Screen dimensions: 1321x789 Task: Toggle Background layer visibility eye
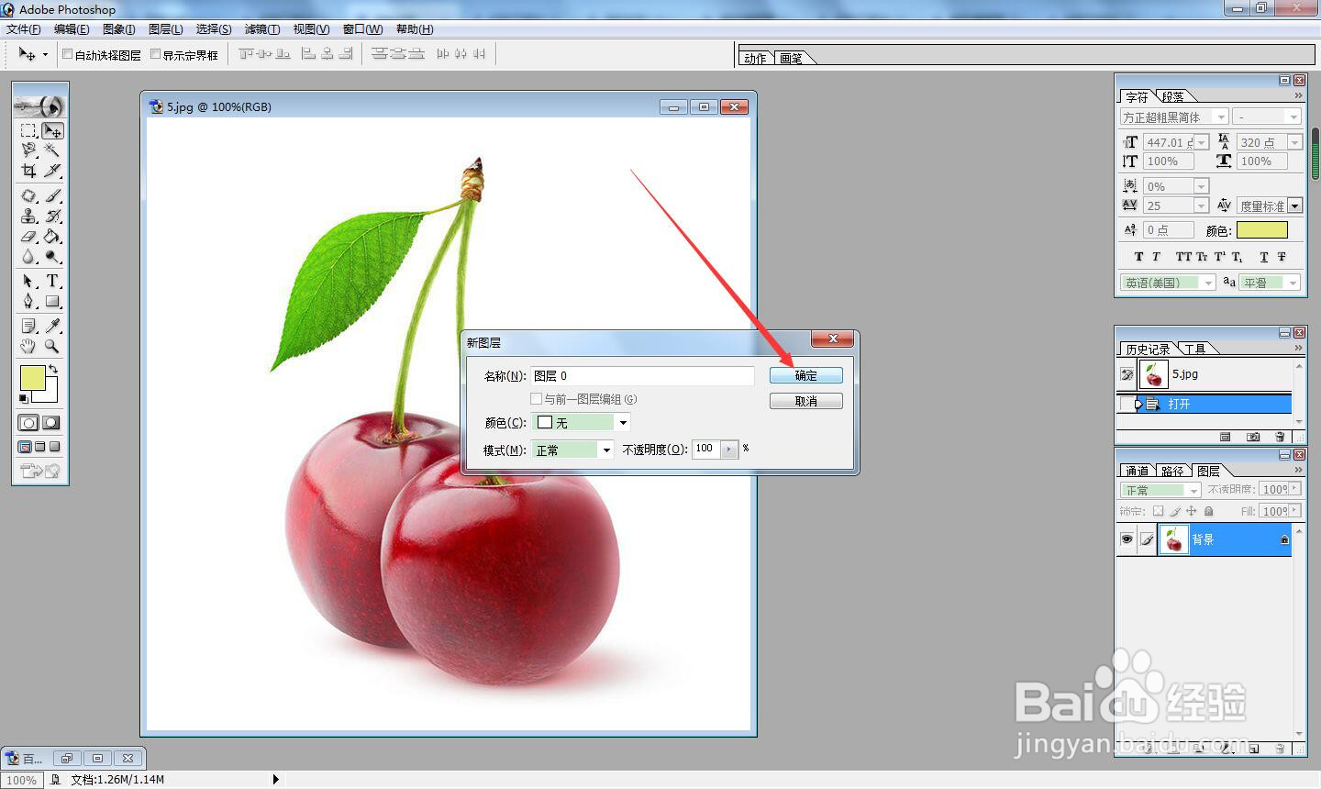click(1127, 539)
